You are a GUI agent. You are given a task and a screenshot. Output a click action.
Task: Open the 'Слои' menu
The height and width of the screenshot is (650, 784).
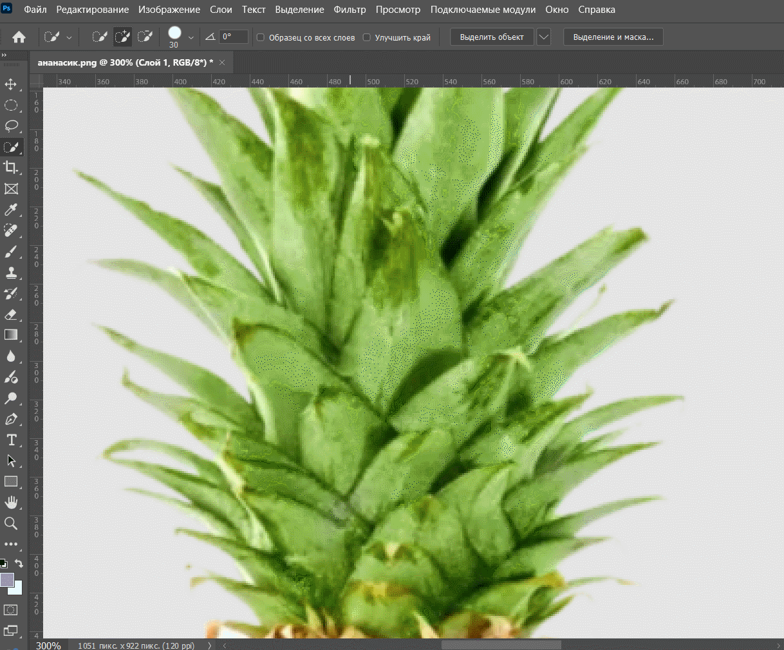click(221, 10)
